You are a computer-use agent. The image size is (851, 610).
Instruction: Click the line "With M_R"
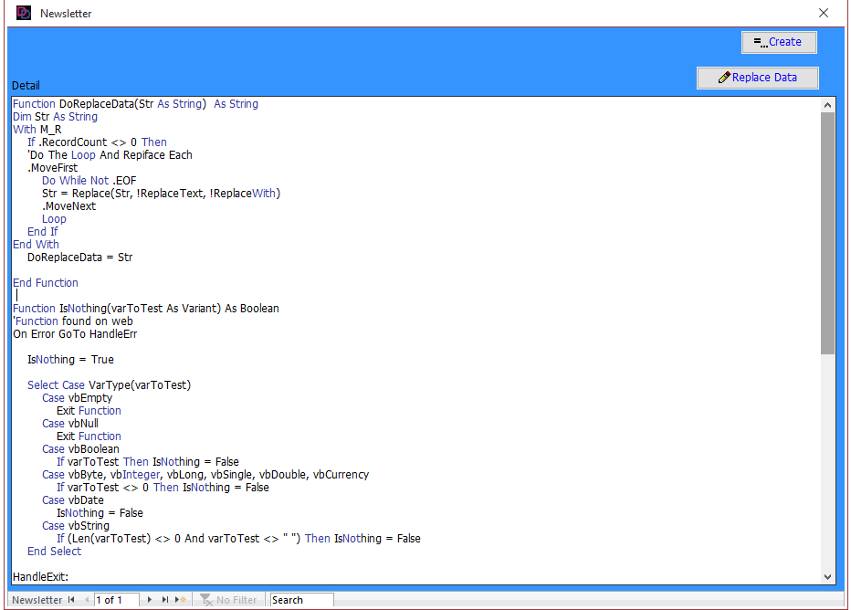(37, 129)
